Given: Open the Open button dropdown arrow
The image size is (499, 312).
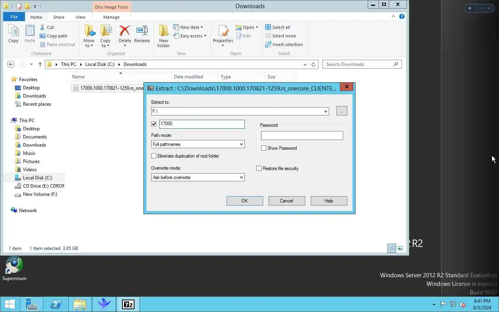Looking at the screenshot, I should point(257,27).
